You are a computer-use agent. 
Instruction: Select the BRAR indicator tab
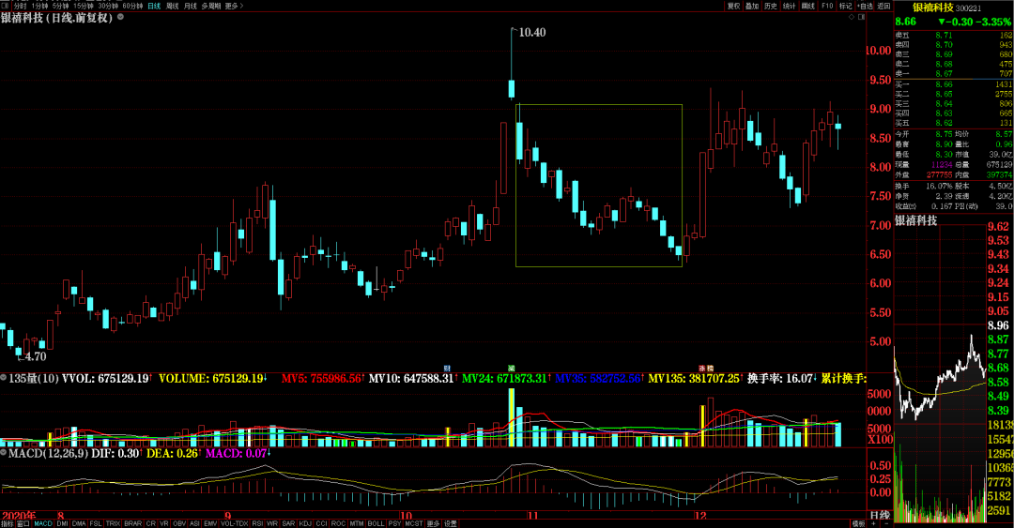(132, 523)
